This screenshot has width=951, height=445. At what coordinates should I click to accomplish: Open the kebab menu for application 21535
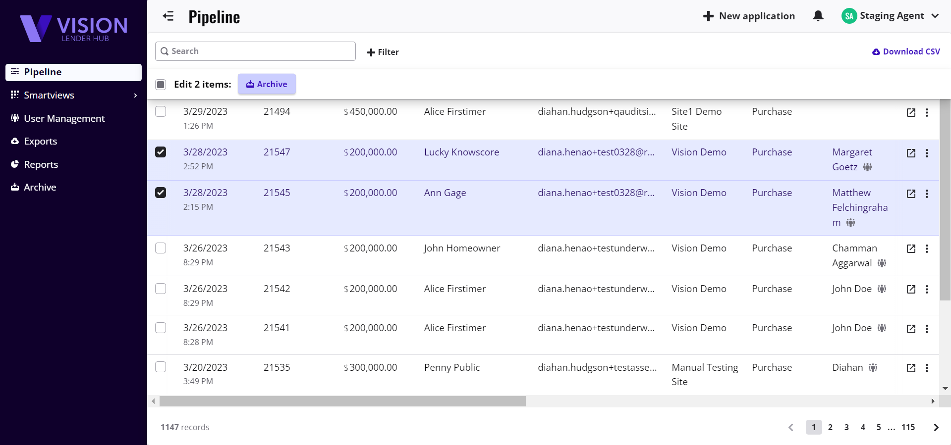tap(926, 368)
